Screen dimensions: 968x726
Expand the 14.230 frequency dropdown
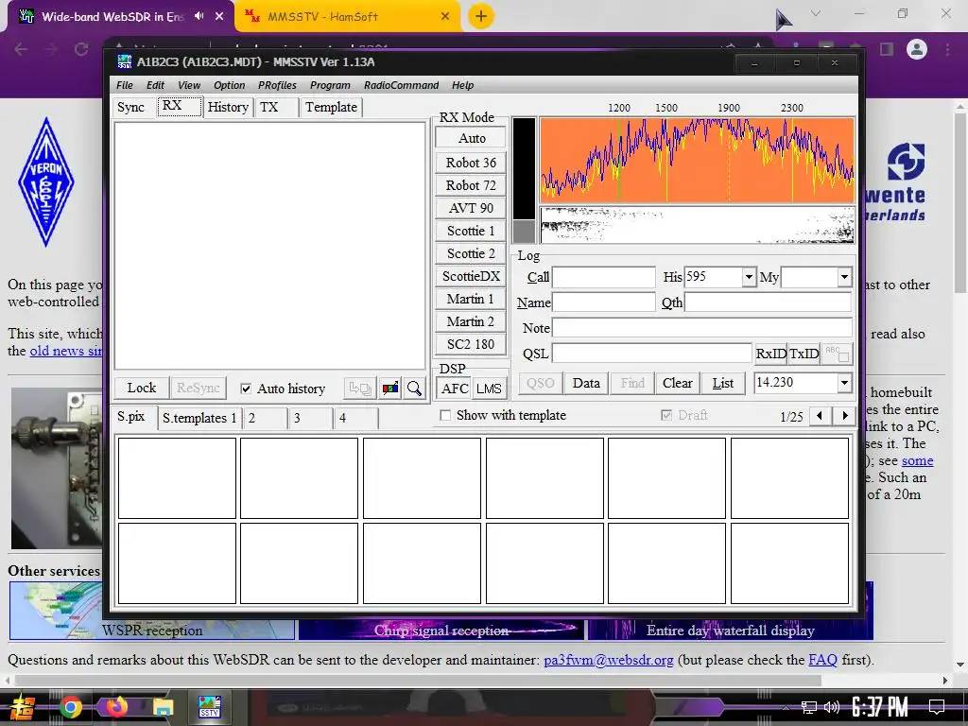pyautogui.click(x=844, y=383)
